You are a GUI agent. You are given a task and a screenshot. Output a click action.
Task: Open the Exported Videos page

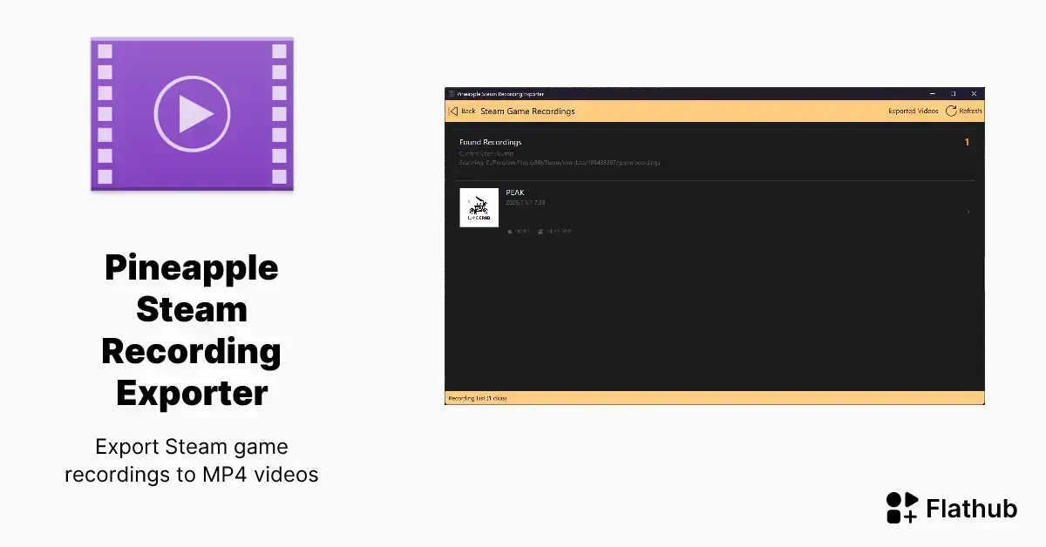click(913, 111)
